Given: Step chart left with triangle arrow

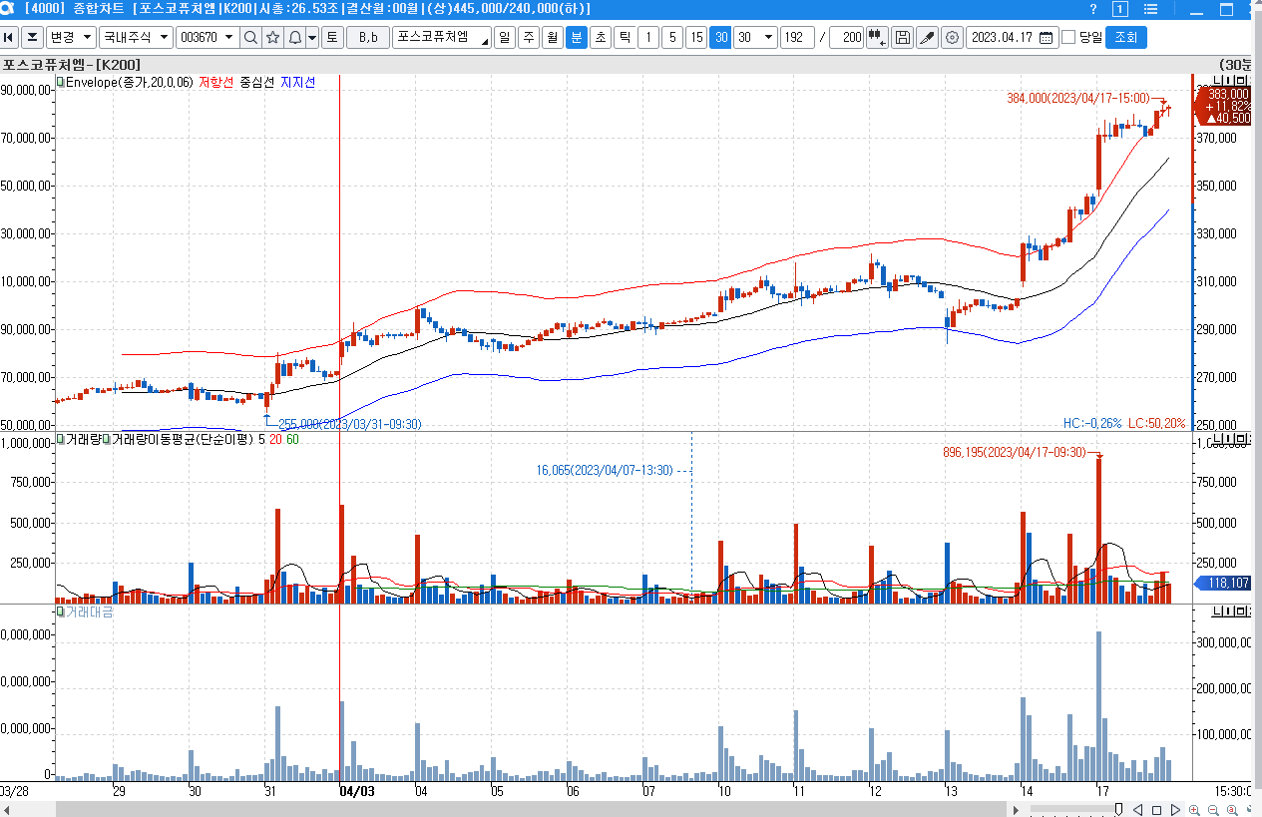Looking at the screenshot, I should (x=1137, y=809).
